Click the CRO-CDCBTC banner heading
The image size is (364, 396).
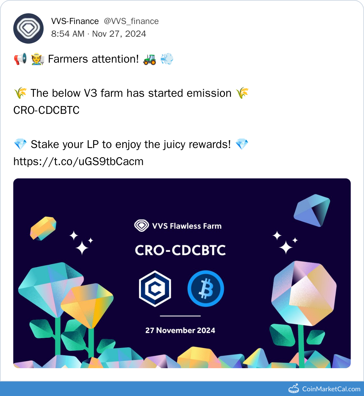click(x=180, y=250)
